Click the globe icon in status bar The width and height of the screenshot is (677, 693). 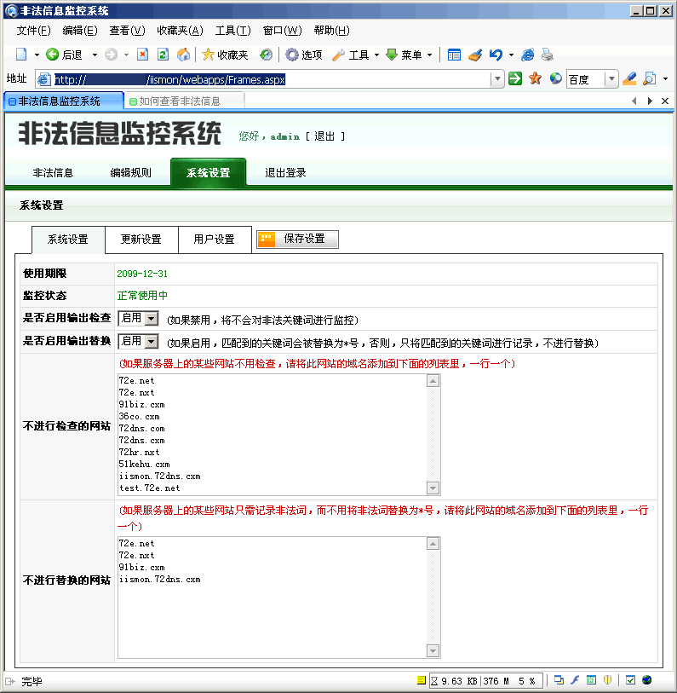point(647,680)
